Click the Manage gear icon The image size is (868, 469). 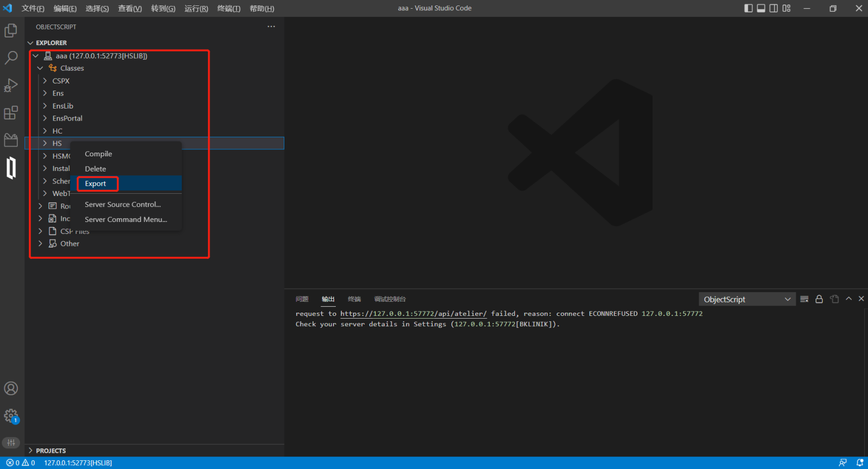pos(11,416)
